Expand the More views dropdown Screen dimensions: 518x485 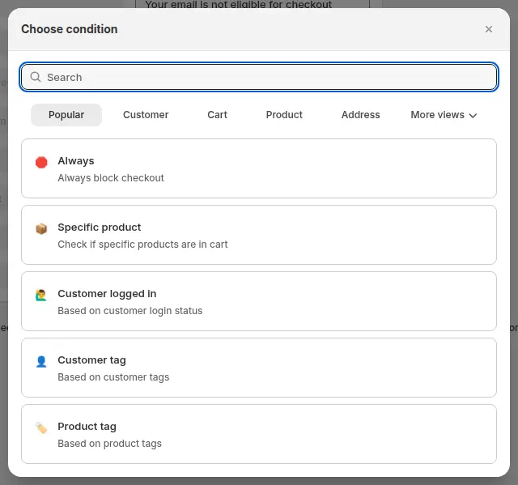click(444, 115)
